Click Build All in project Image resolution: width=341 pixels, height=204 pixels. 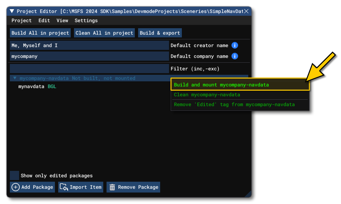coord(40,33)
